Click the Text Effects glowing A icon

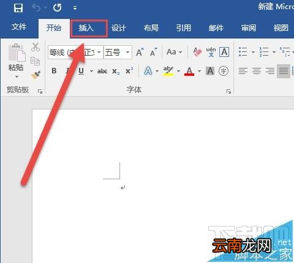coord(148,71)
